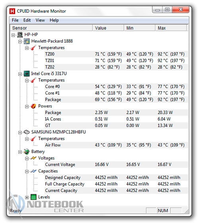This screenshot has height=223, width=199.
Task: Click the Intel Core i5 3317U chip icon
Action: pyautogui.click(x=27, y=74)
